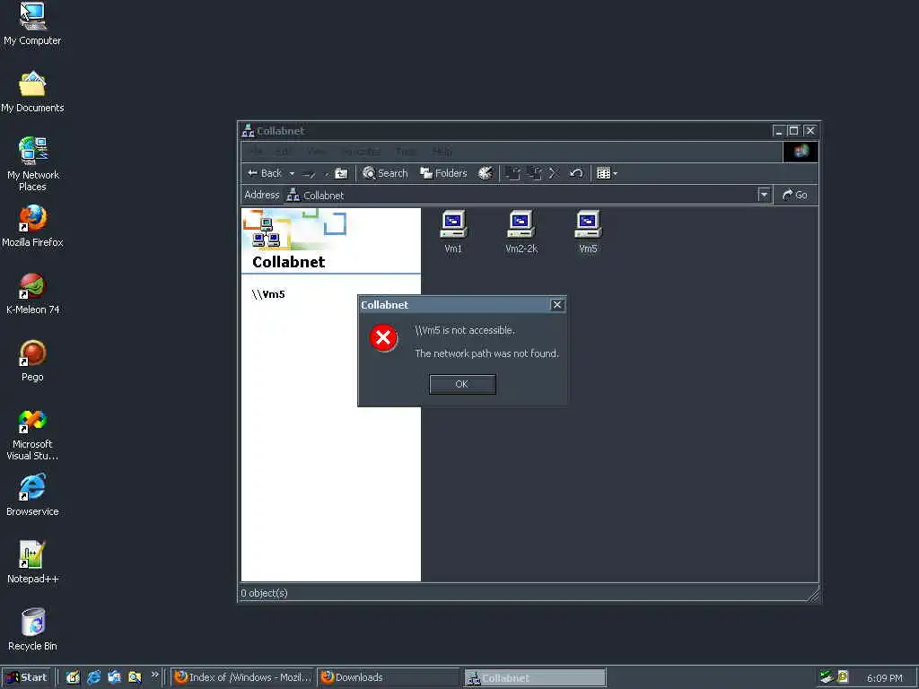Open the View menu
919x689 pixels.
pyautogui.click(x=317, y=152)
